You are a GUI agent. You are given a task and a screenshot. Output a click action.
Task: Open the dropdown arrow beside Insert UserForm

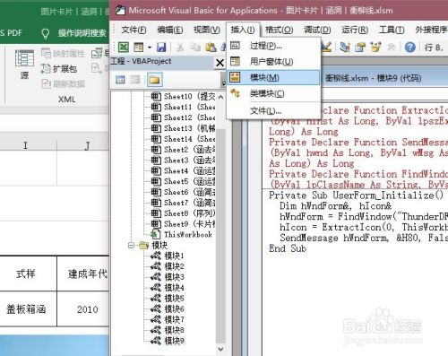[150, 48]
